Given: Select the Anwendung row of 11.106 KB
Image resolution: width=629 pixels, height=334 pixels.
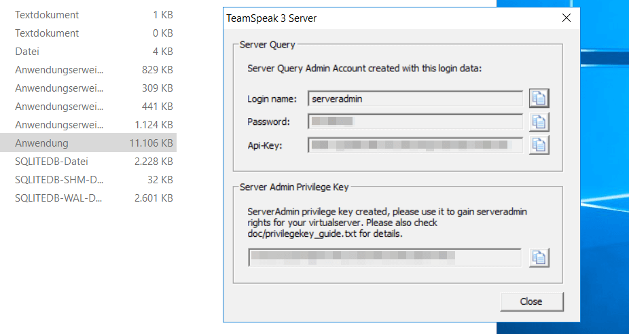Looking at the screenshot, I should click(88, 143).
